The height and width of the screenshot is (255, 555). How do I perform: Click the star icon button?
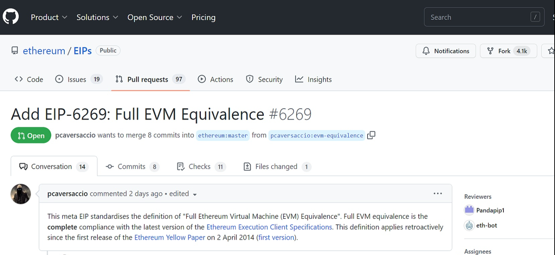coord(550,51)
